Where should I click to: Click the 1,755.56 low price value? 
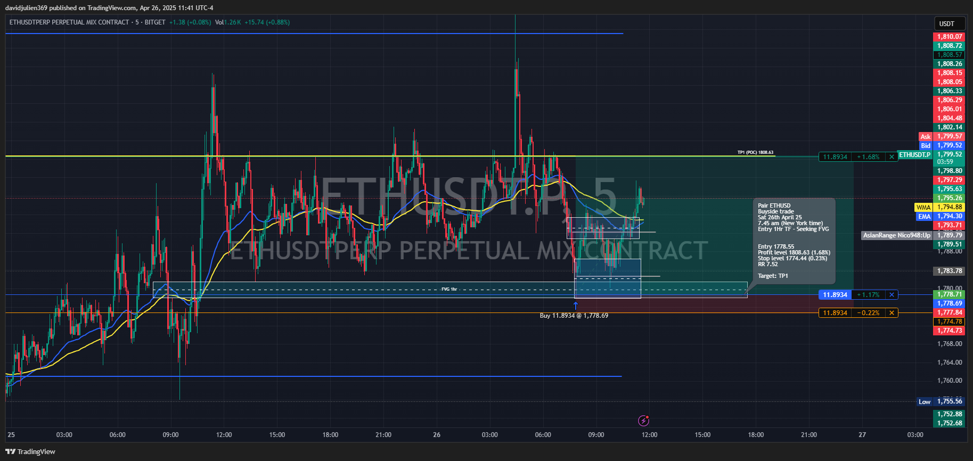[x=949, y=401]
